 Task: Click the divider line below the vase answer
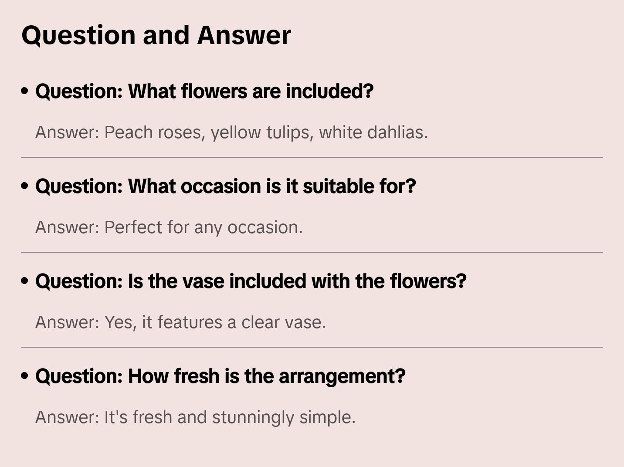pyautogui.click(x=312, y=347)
